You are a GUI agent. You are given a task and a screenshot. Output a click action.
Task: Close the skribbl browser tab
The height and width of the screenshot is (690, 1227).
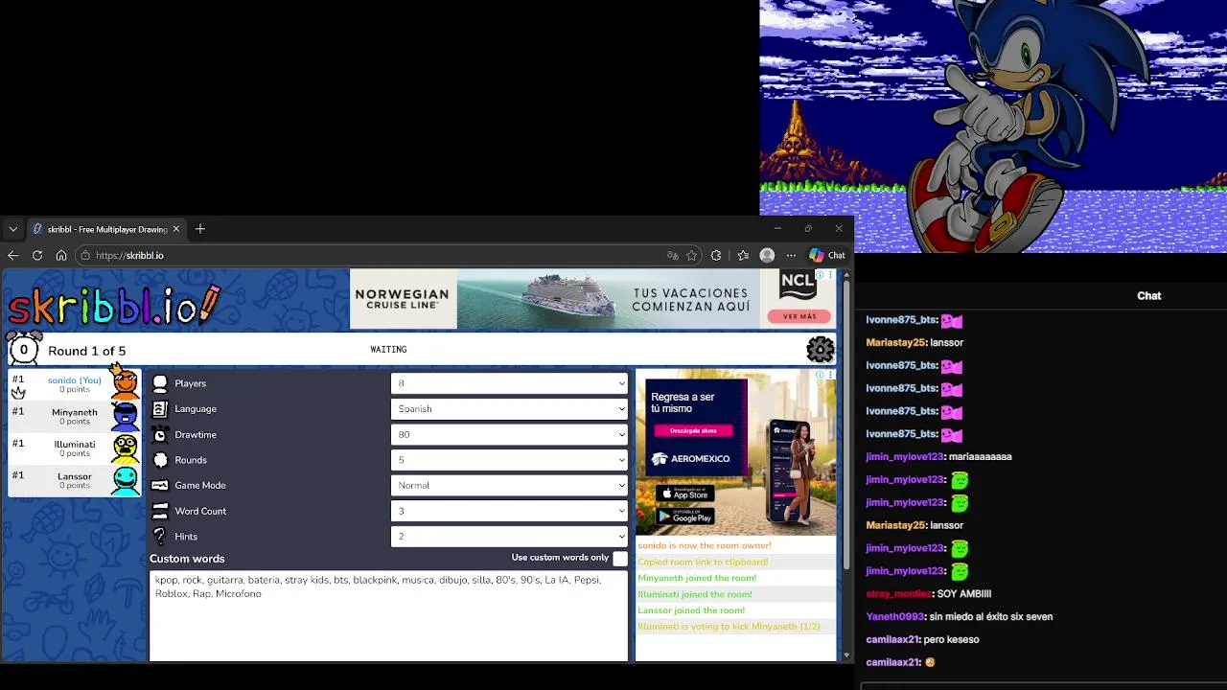click(176, 229)
